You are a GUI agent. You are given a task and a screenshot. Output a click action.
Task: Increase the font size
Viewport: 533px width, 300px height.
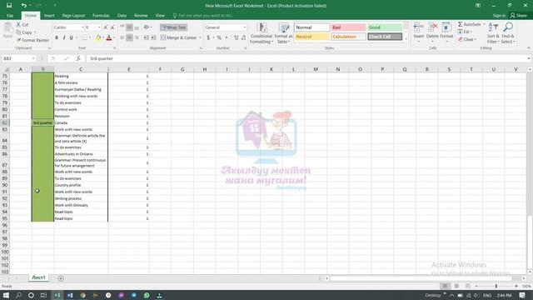tap(106, 27)
